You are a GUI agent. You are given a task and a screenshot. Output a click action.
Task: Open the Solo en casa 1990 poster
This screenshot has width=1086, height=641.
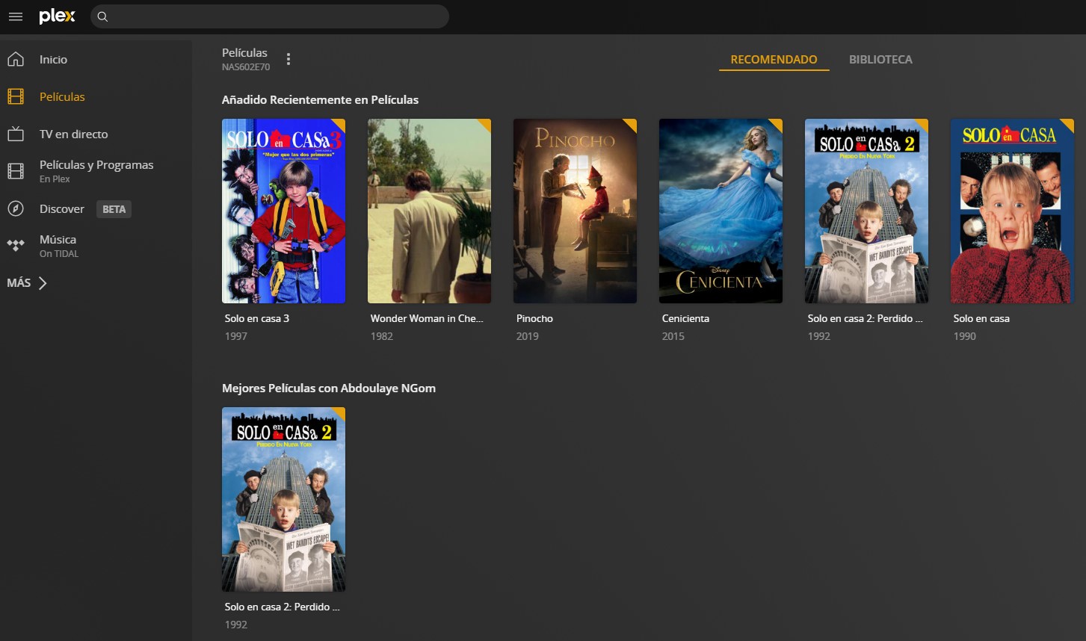pyautogui.click(x=1012, y=211)
